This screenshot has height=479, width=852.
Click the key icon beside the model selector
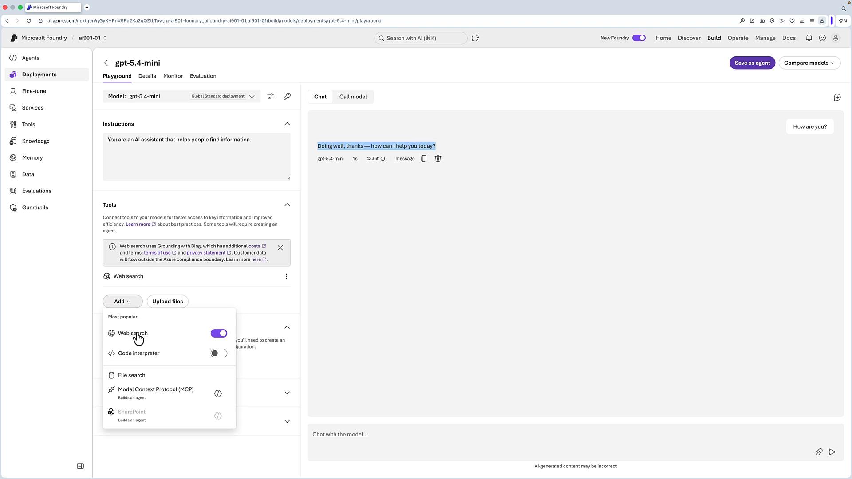[x=287, y=96]
